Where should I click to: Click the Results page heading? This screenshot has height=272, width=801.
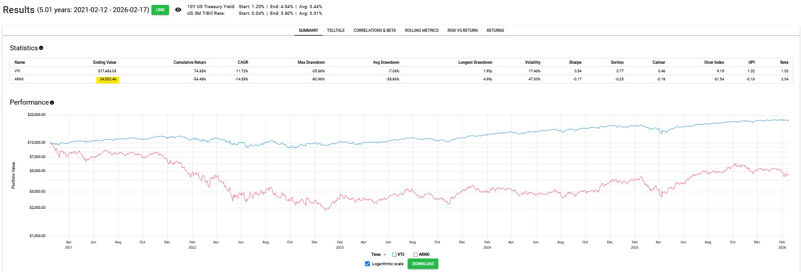18,10
